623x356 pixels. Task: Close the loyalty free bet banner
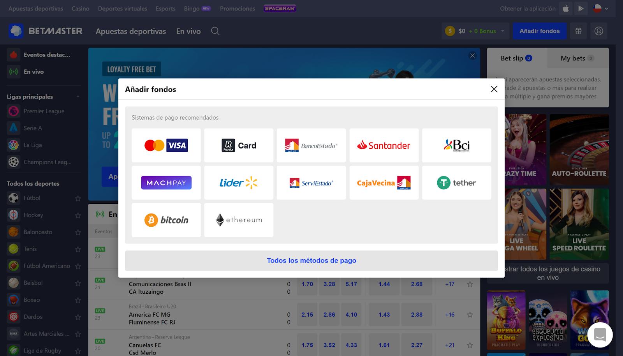pyautogui.click(x=472, y=56)
